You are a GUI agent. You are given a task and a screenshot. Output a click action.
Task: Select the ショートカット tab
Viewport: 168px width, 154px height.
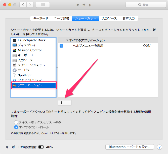[x=86, y=19]
